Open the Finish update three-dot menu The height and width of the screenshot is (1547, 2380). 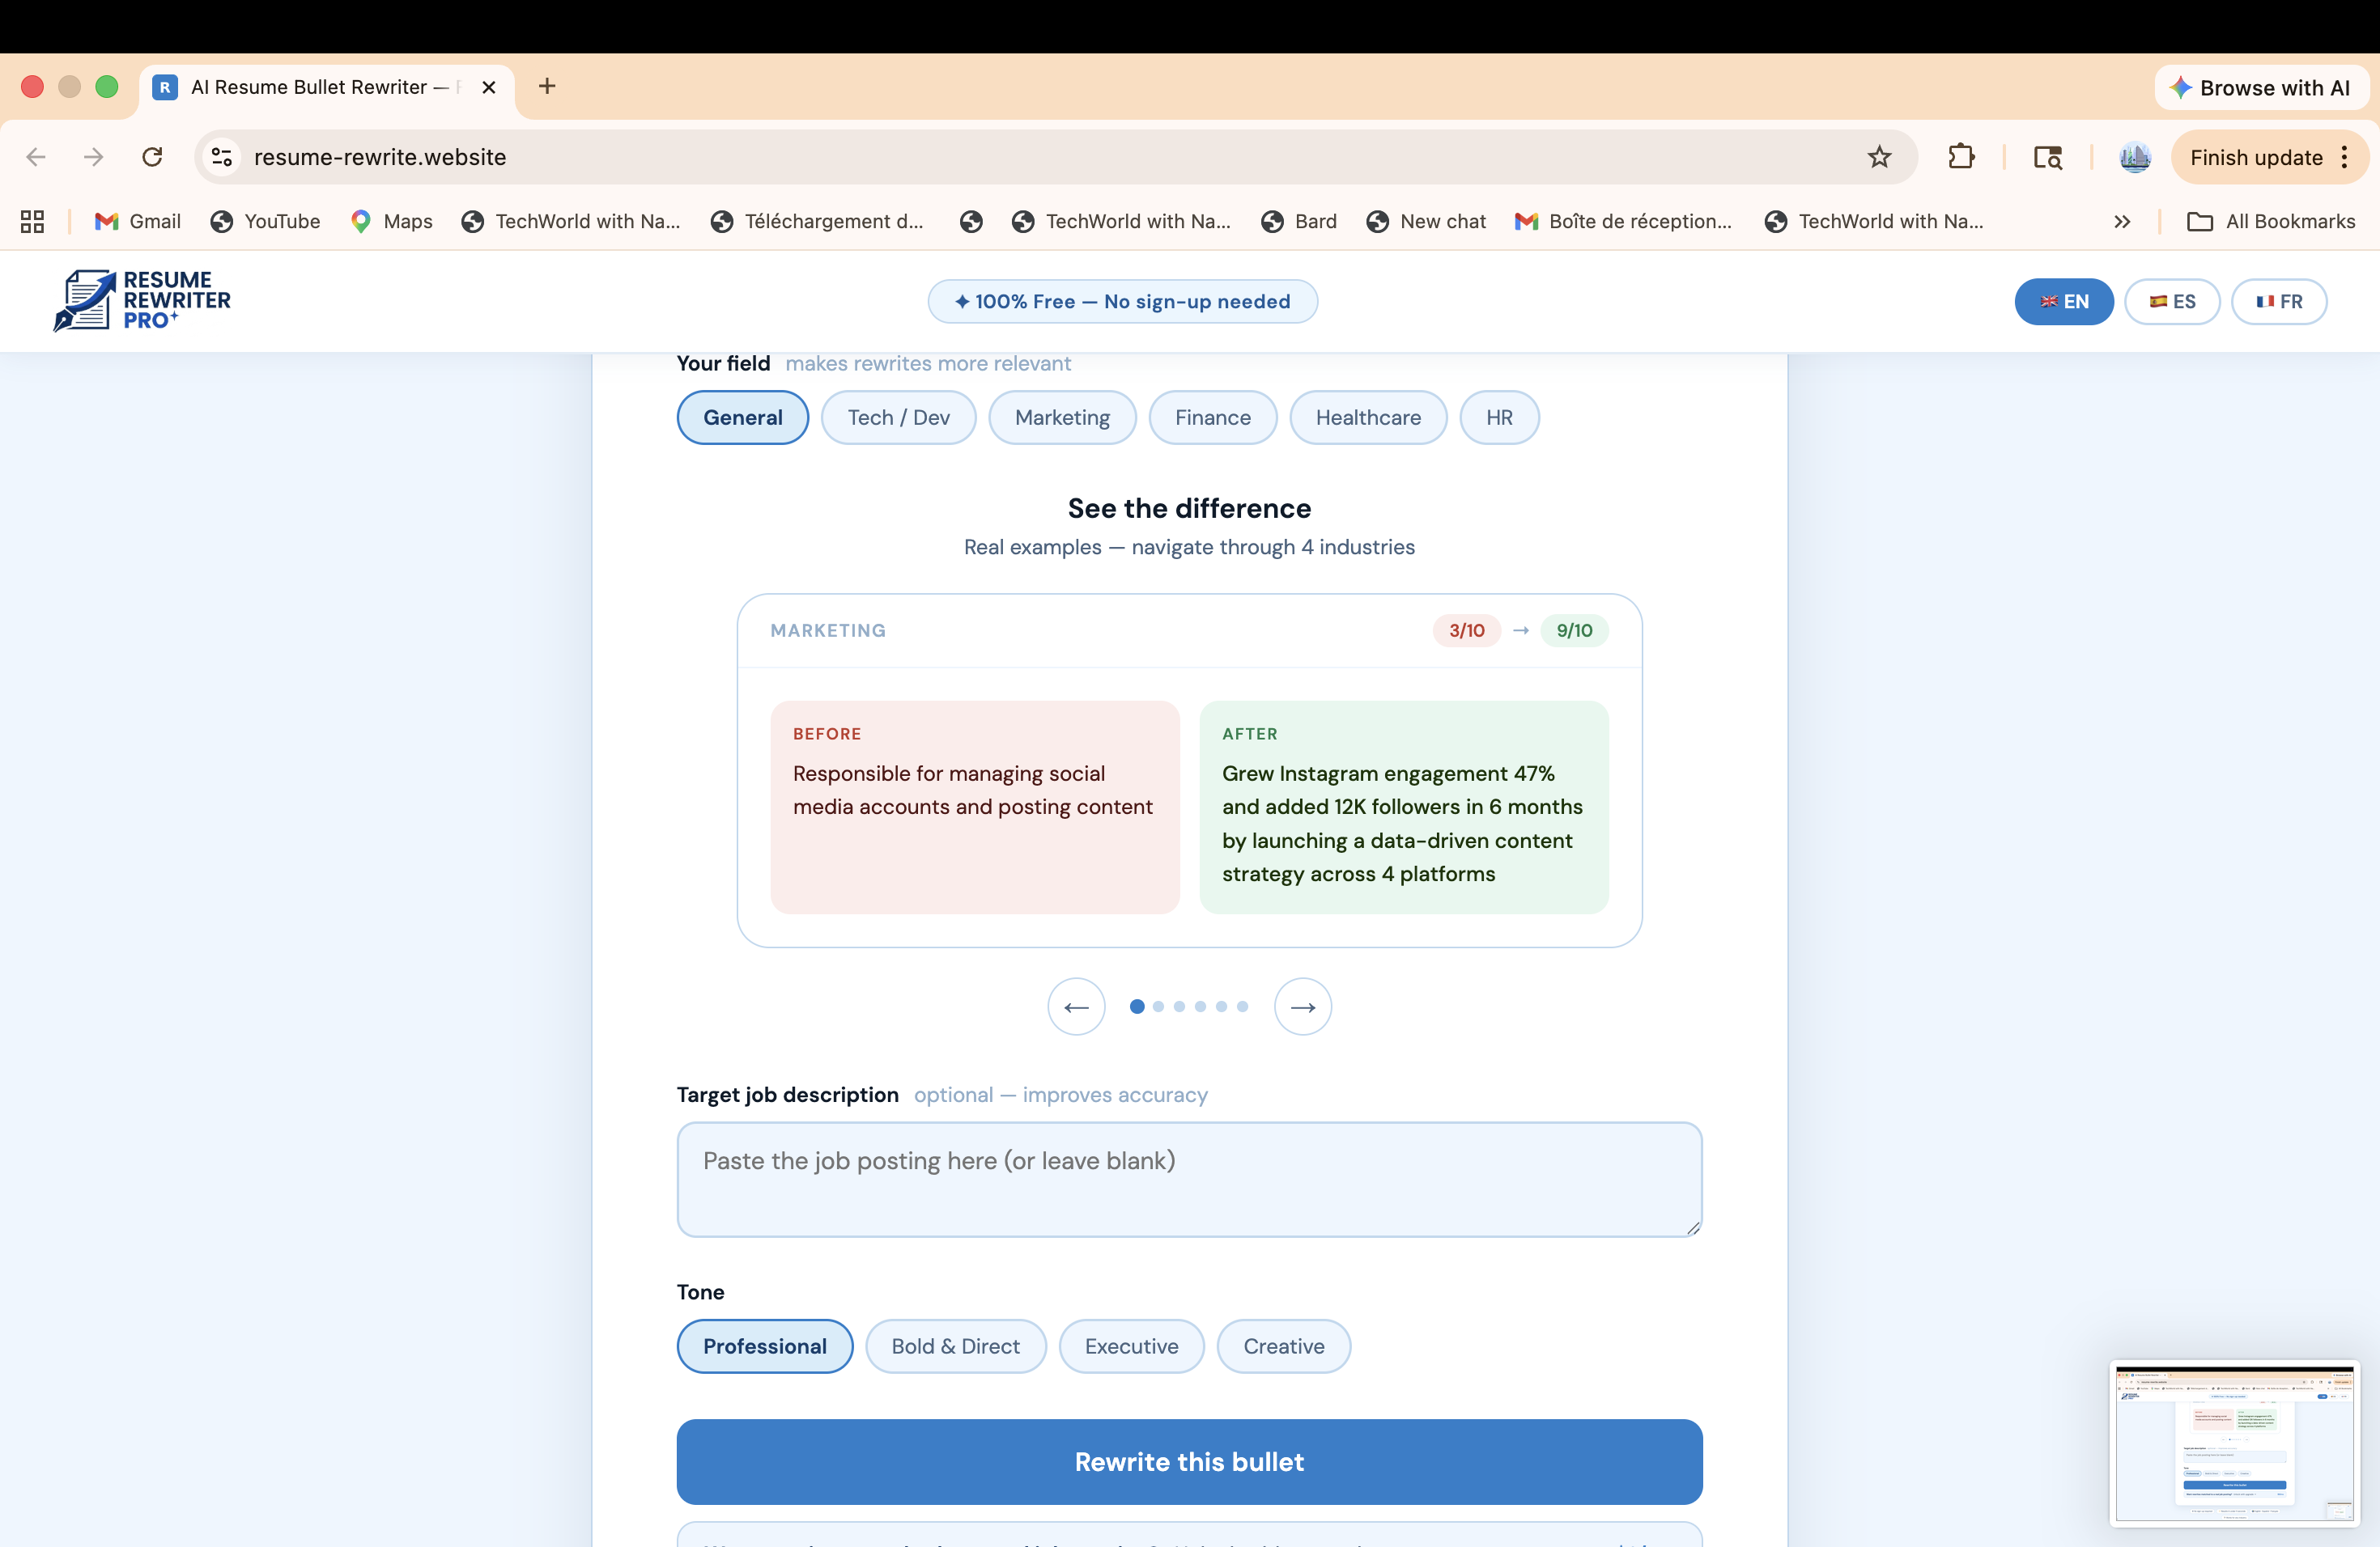pos(2346,157)
